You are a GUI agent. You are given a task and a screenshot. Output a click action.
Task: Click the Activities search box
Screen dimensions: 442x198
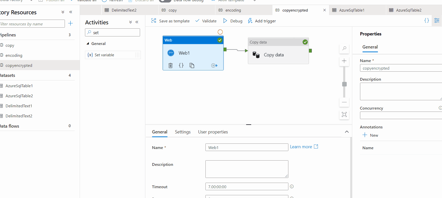[x=112, y=32]
